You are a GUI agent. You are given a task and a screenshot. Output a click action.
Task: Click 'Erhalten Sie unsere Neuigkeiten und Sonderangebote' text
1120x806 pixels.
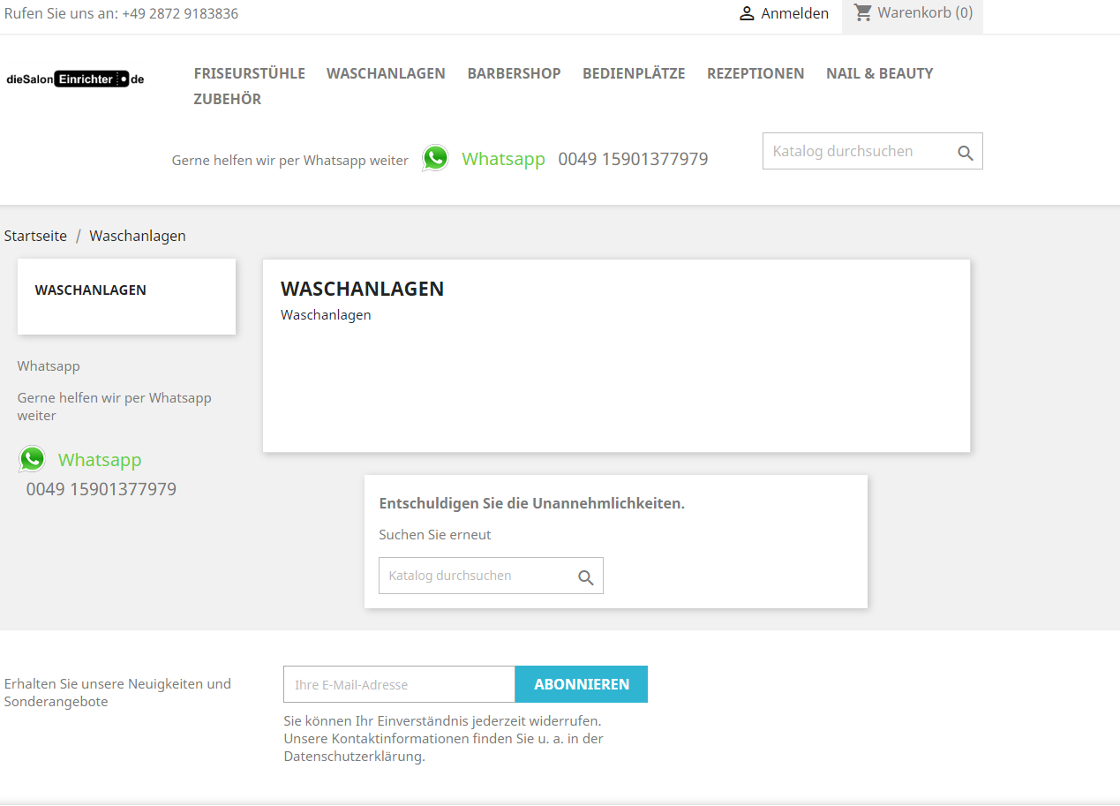[x=117, y=693]
